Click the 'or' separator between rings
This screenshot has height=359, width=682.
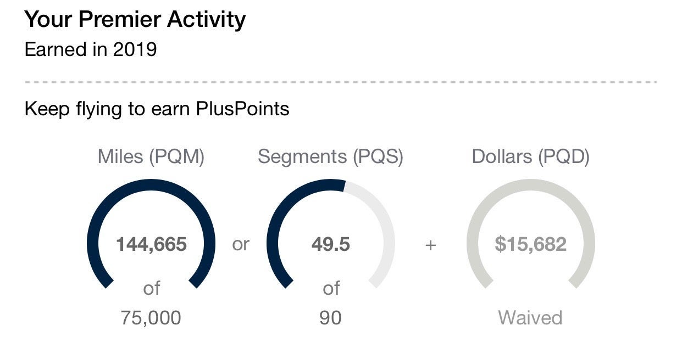tap(241, 245)
